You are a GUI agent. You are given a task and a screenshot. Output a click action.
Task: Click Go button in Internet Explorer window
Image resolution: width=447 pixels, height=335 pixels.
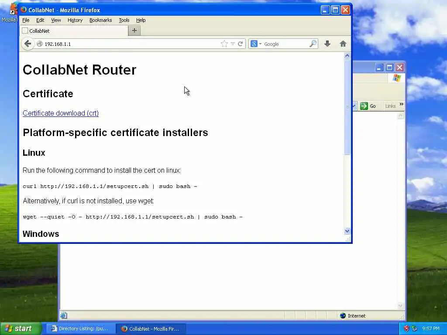[368, 106]
